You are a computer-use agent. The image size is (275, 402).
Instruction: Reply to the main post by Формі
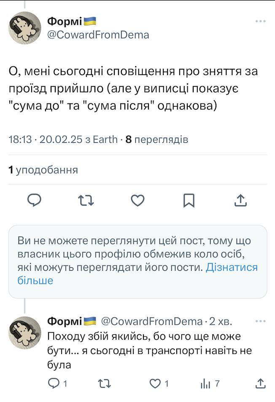(x=34, y=200)
